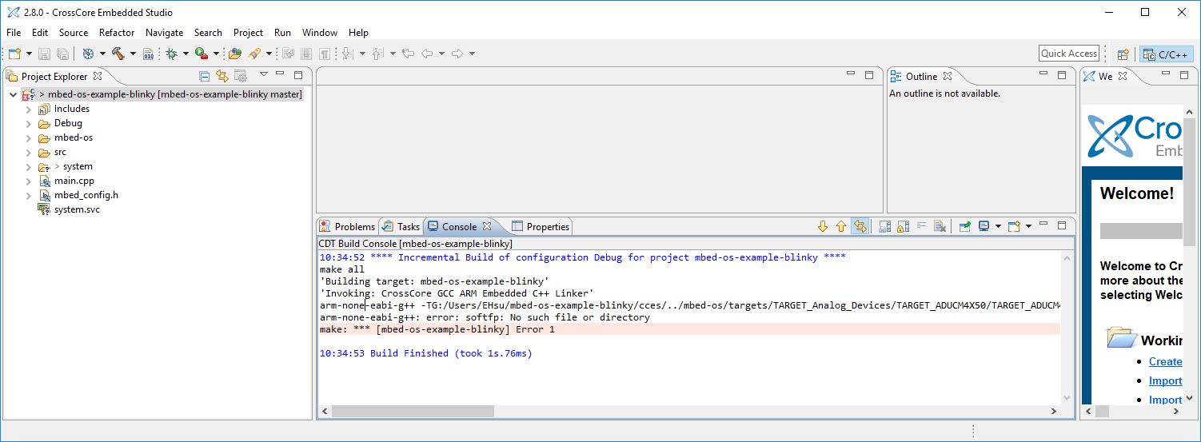
Task: Open the Debug launch dropdown arrow
Action: 186,54
